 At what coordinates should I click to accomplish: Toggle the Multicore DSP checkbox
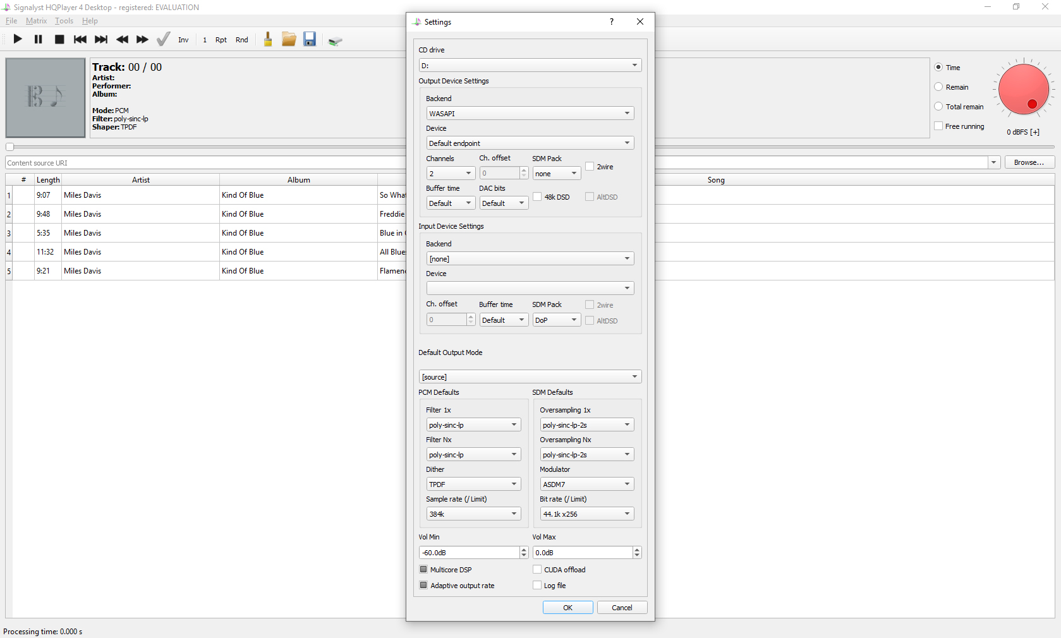point(423,569)
